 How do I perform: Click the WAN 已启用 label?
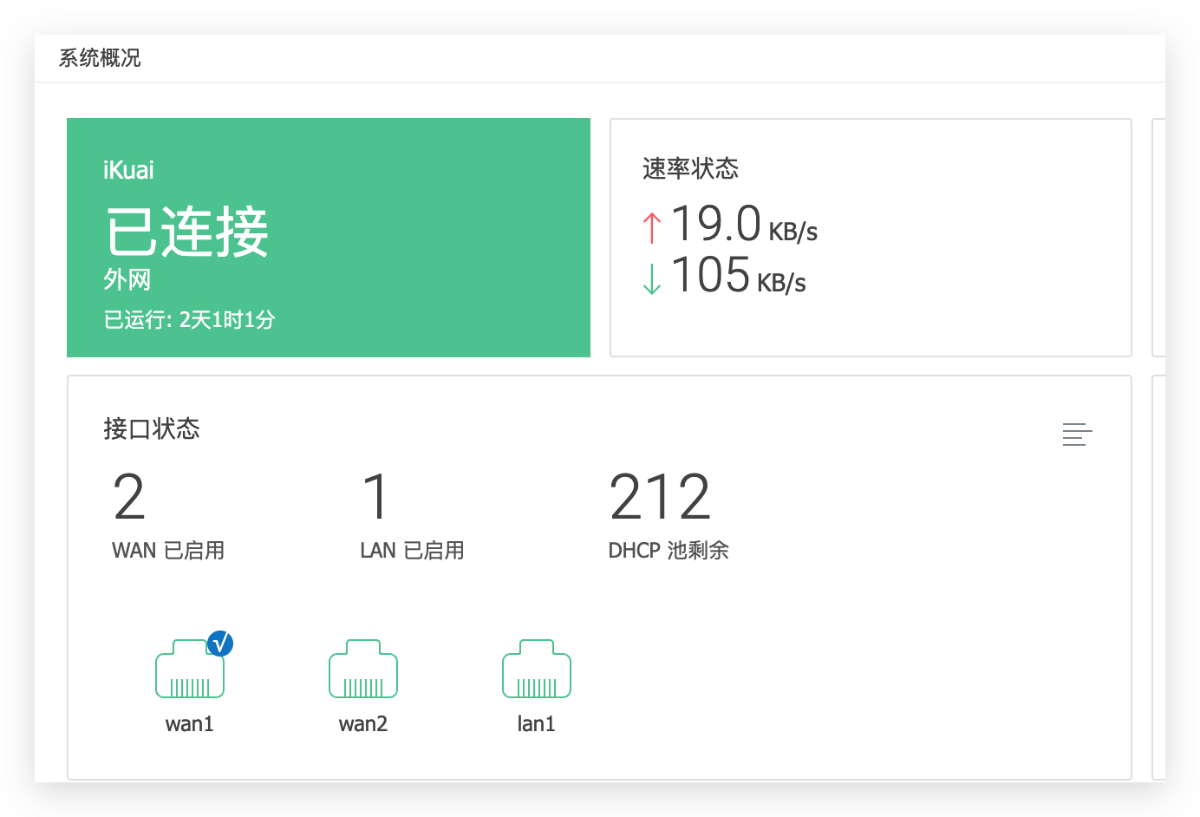pyautogui.click(x=168, y=551)
